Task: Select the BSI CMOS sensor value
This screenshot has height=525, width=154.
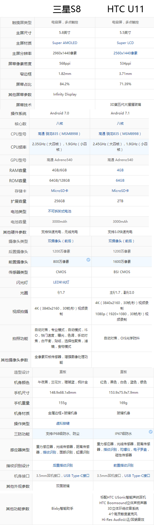Action: click(122, 272)
